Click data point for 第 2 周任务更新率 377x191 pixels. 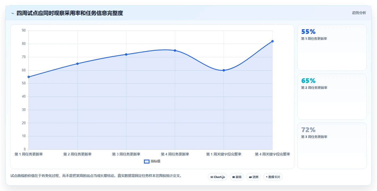click(77, 64)
